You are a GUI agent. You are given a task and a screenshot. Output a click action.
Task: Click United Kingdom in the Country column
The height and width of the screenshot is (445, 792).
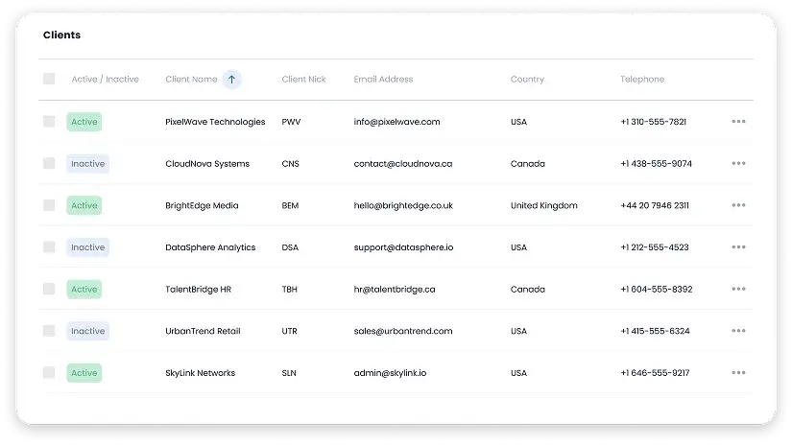point(544,205)
